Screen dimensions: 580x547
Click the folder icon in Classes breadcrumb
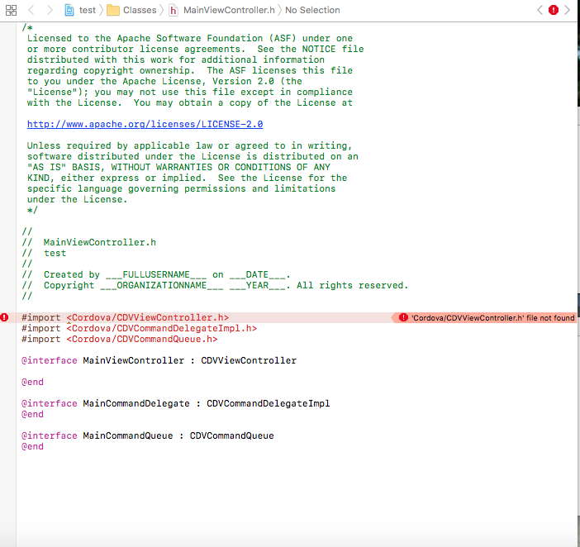click(x=113, y=10)
